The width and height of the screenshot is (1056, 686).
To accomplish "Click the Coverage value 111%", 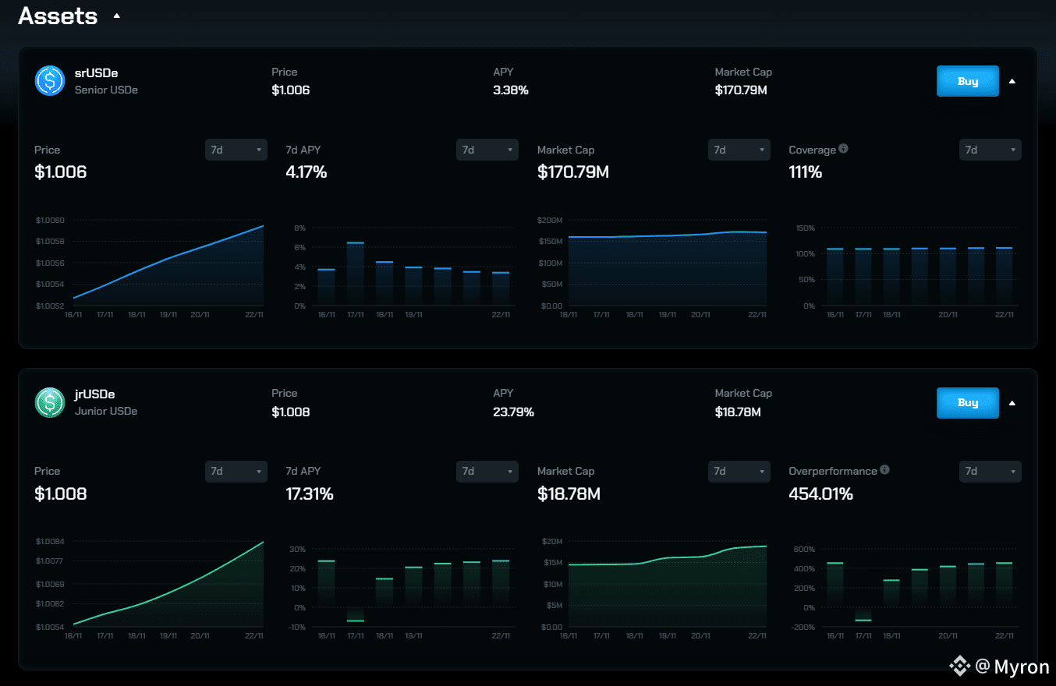I will [806, 172].
